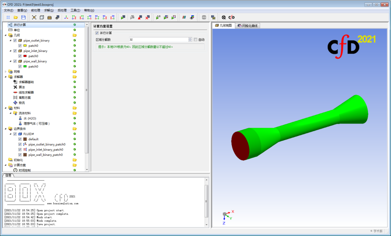This screenshot has width=391, height=236.
Task: Expand the 网格 tree node
Action: pos(5,72)
